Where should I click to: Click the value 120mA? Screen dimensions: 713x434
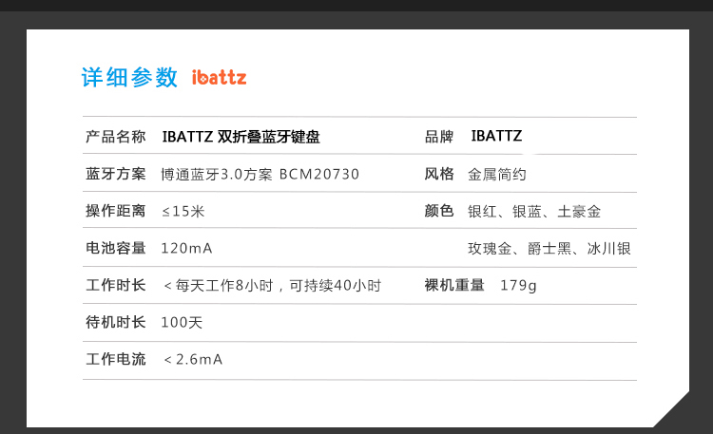tap(186, 249)
